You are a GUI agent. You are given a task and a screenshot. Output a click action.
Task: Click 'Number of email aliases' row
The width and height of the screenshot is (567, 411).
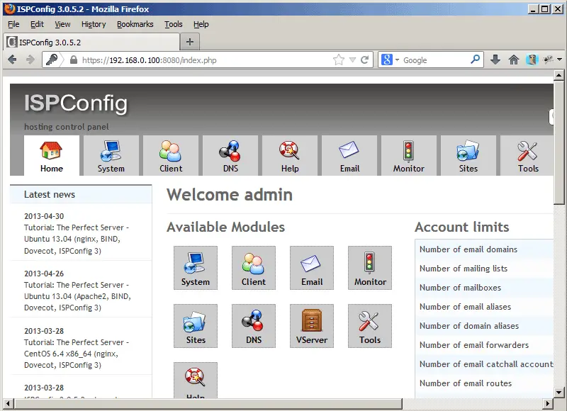click(x=484, y=307)
